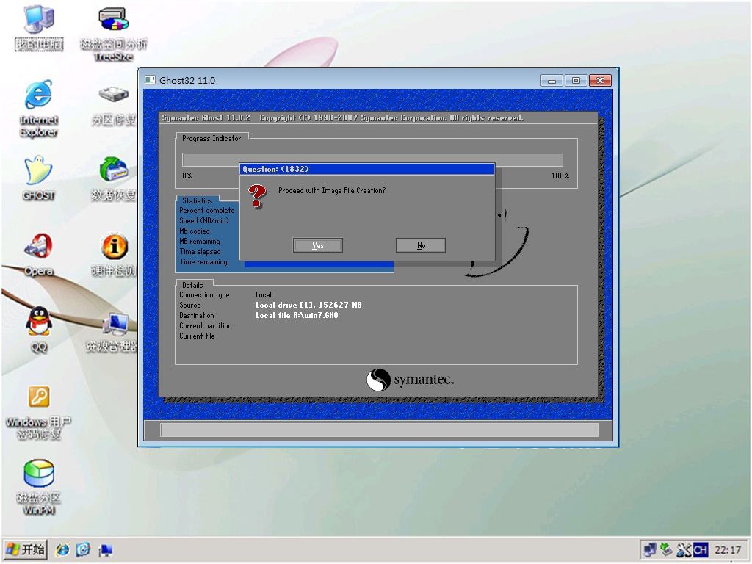The image size is (752, 564).
Task: Close the Ghost32 11.0 window
Action: [x=600, y=81]
